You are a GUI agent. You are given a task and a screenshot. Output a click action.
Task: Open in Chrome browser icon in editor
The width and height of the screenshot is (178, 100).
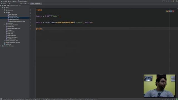167,11
